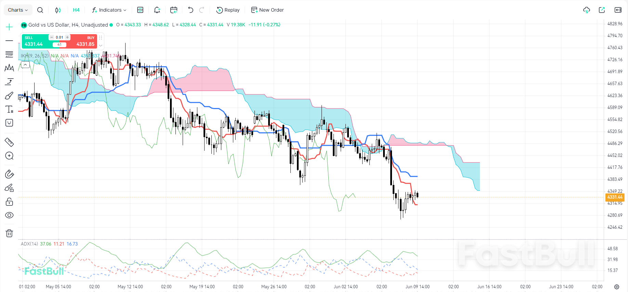Create a New Order
The height and width of the screenshot is (292, 628).
[x=267, y=10]
